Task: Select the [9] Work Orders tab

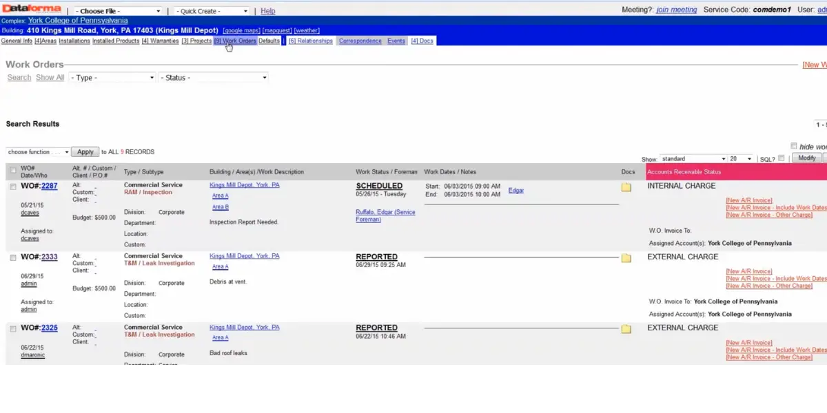Action: pyautogui.click(x=235, y=41)
